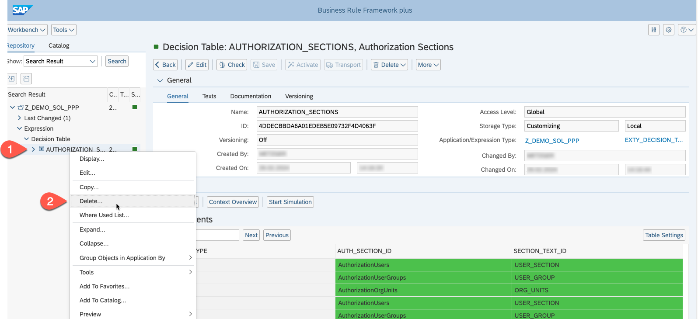
Task: Click into the Name input field
Action: click(337, 112)
